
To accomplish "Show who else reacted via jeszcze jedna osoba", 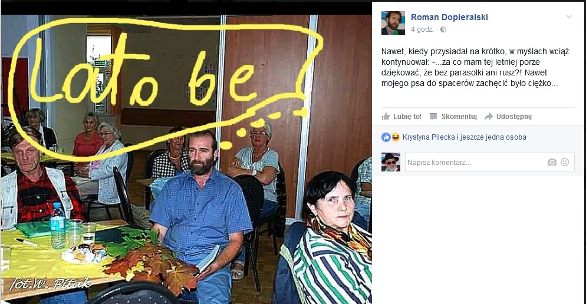I will (x=493, y=137).
